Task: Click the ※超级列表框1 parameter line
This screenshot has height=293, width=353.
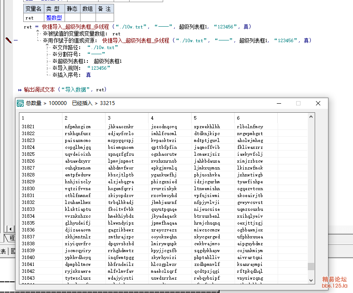Action: [x=87, y=61]
